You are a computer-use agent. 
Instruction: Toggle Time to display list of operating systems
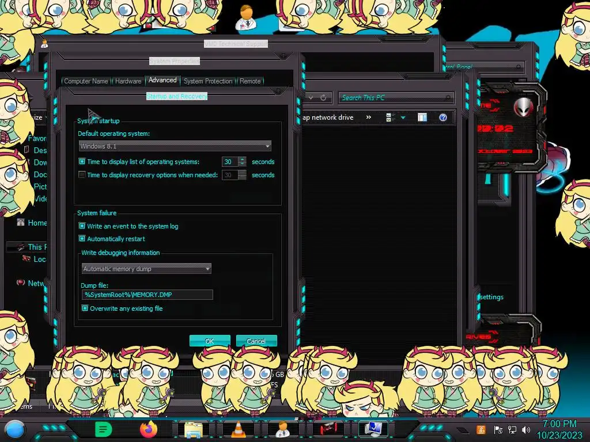(x=82, y=162)
